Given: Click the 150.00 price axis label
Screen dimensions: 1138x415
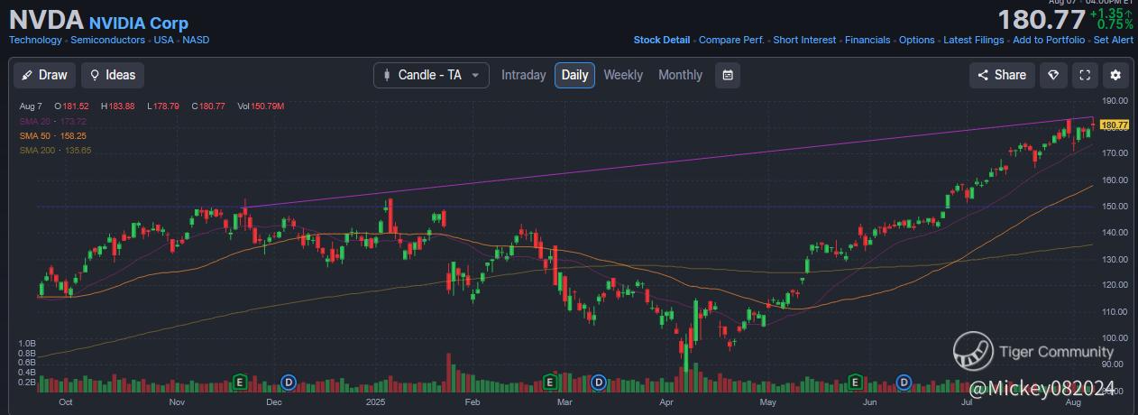Looking at the screenshot, I should (1116, 206).
